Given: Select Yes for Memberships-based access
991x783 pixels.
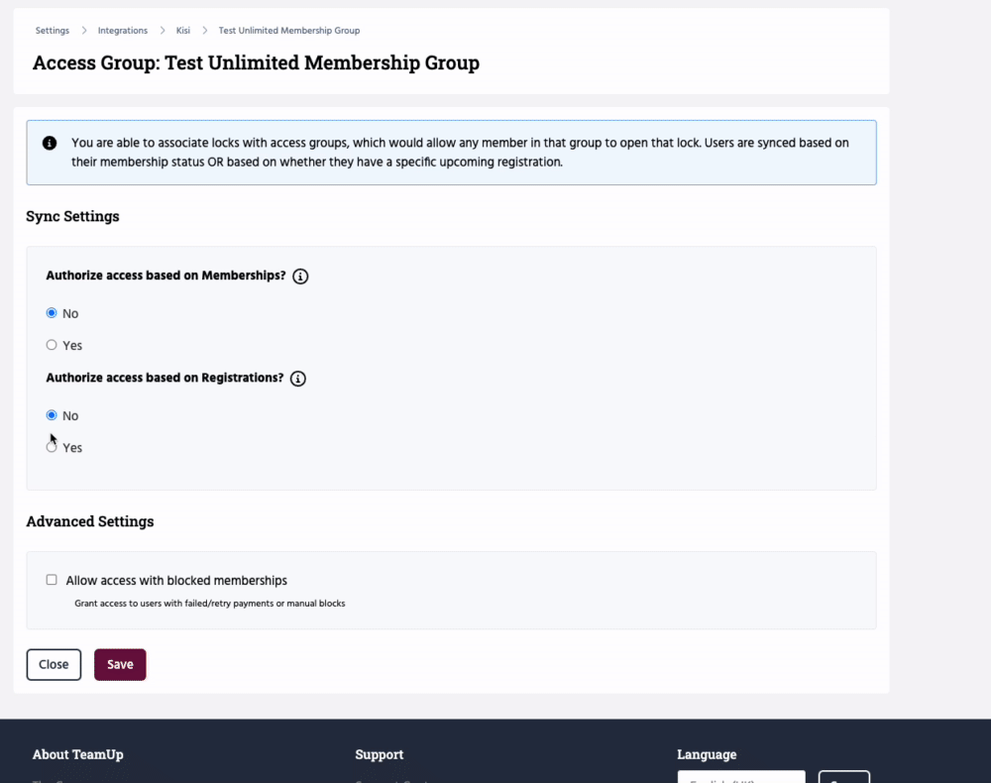Looking at the screenshot, I should 52,345.
